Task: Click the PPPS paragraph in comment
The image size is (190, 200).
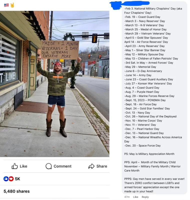Action: pyautogui.click(x=154, y=185)
